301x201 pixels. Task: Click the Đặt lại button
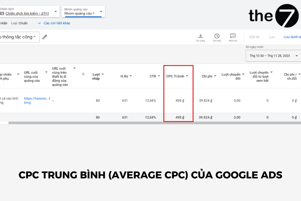254,37
